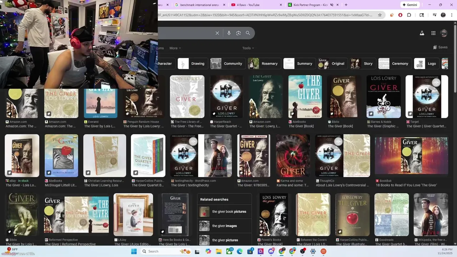Open the LitJoy framed edition image
The width and height of the screenshot is (457, 257).
(133, 215)
